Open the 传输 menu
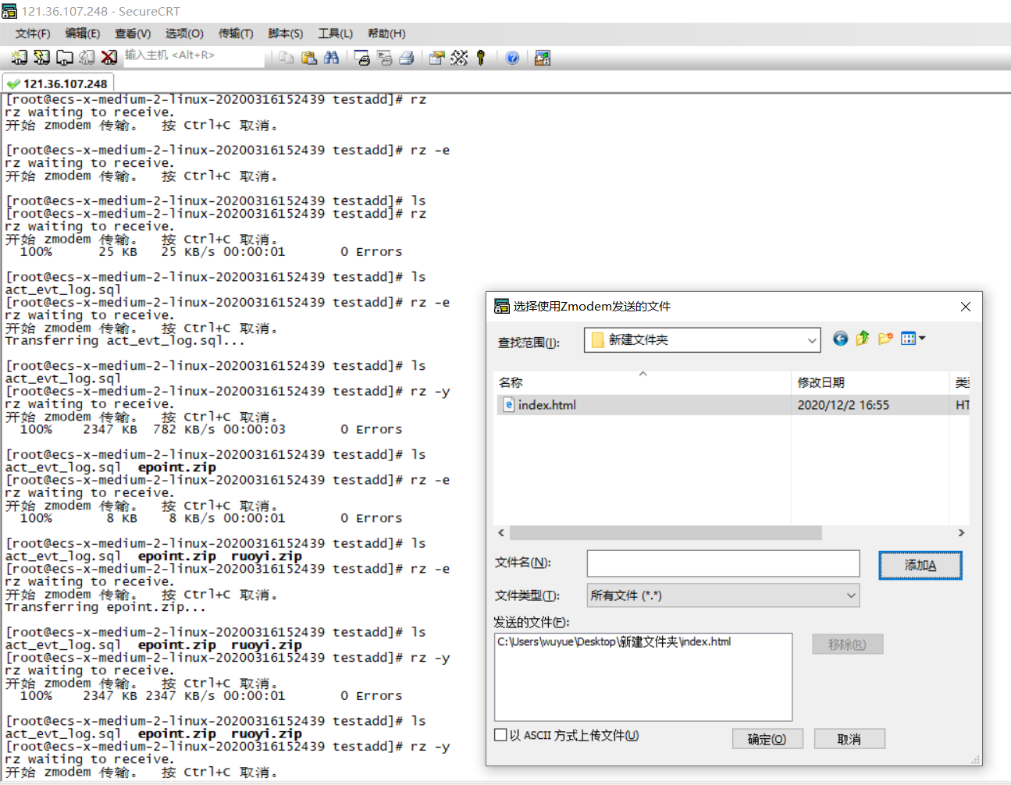1011x785 pixels. pyautogui.click(x=234, y=34)
